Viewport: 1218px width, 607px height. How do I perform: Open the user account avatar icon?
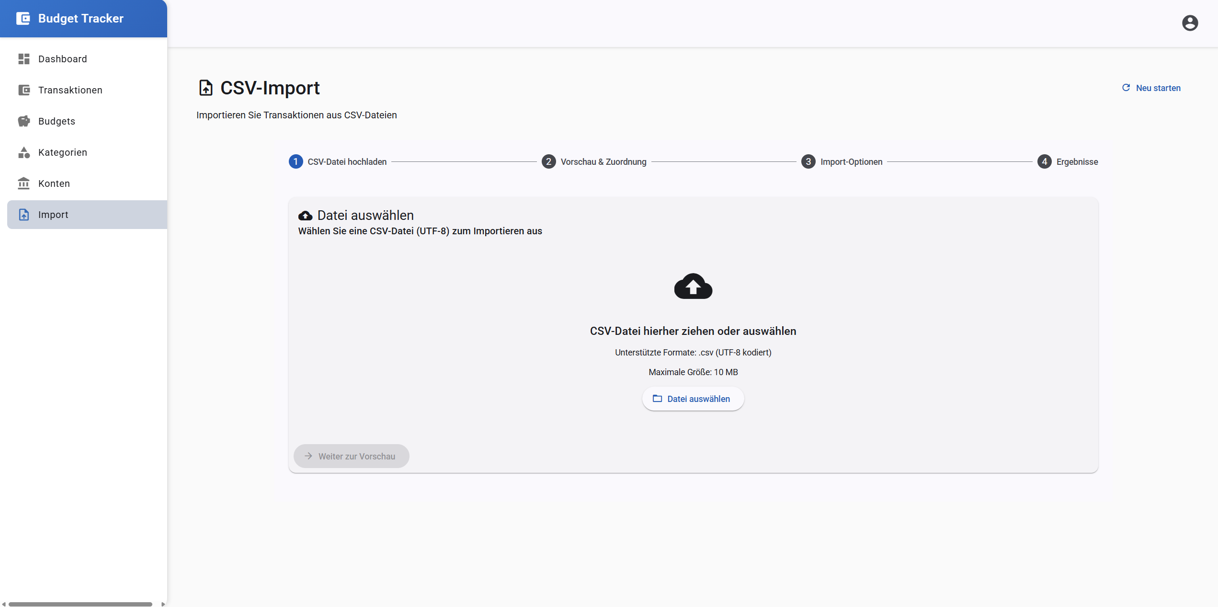coord(1190,23)
